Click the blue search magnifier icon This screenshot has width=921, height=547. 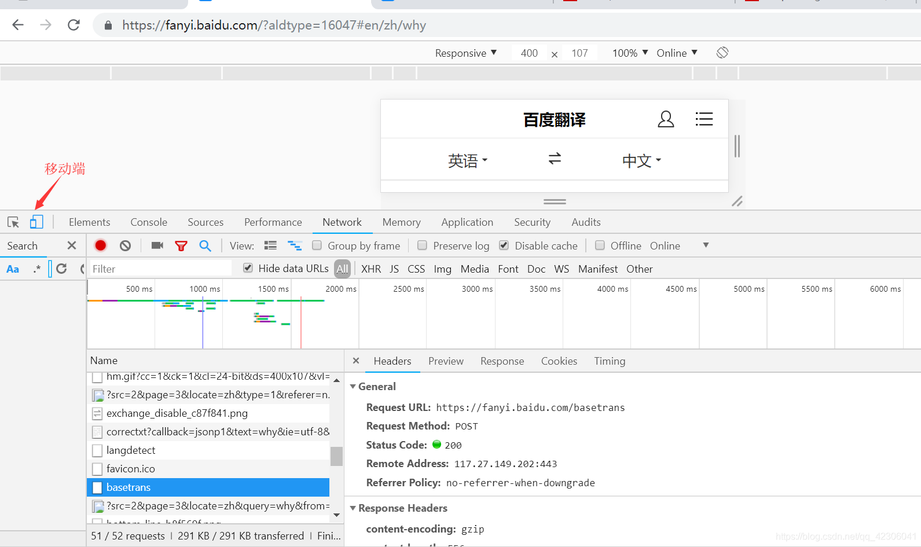(x=205, y=245)
